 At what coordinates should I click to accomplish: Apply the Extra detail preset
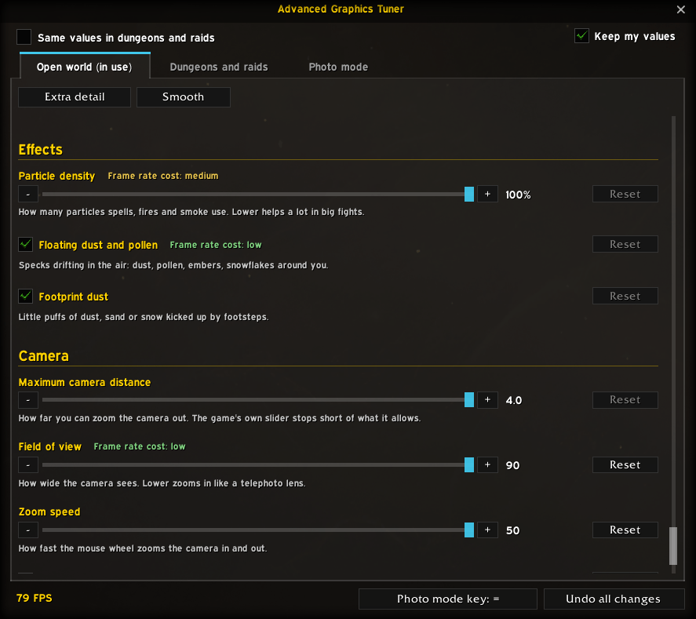75,97
